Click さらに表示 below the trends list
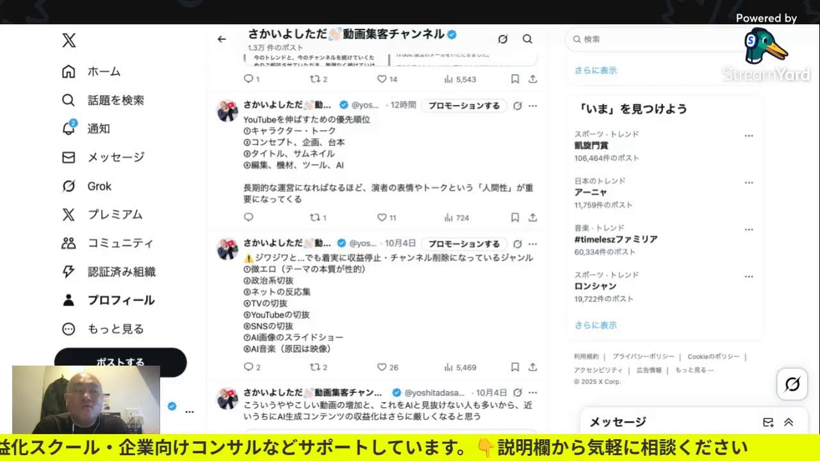Screen dimensions: 820x461 pos(595,325)
